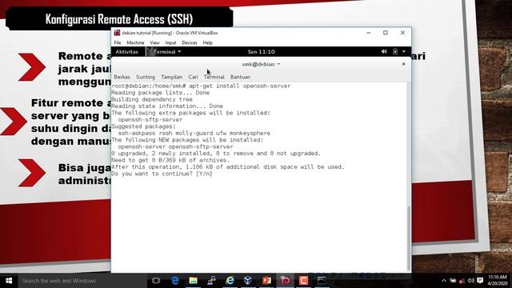Open the VirtualBox View menu
Viewport: 512px width, 288px height.
[154, 42]
